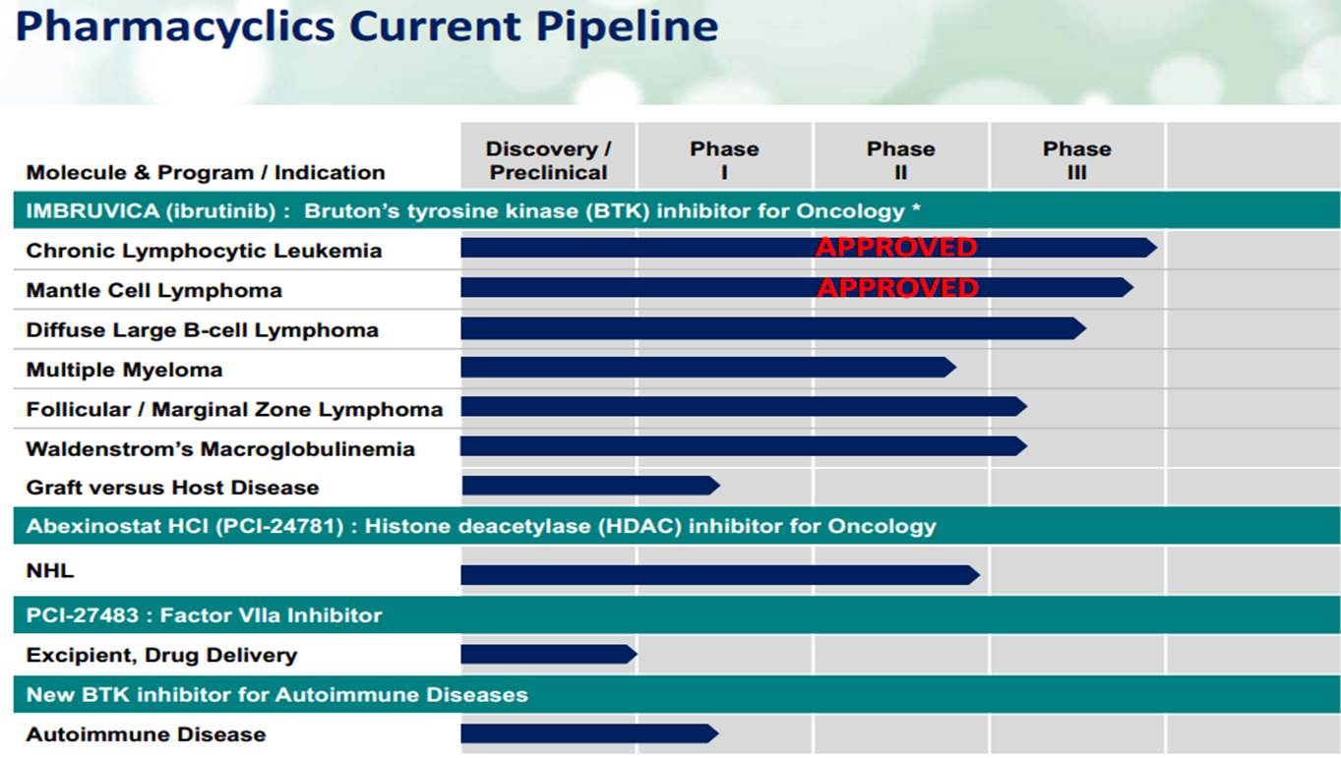This screenshot has width=1341, height=758.
Task: Click the Pharmacyclics Current Pipeline title
Action: pos(366,27)
